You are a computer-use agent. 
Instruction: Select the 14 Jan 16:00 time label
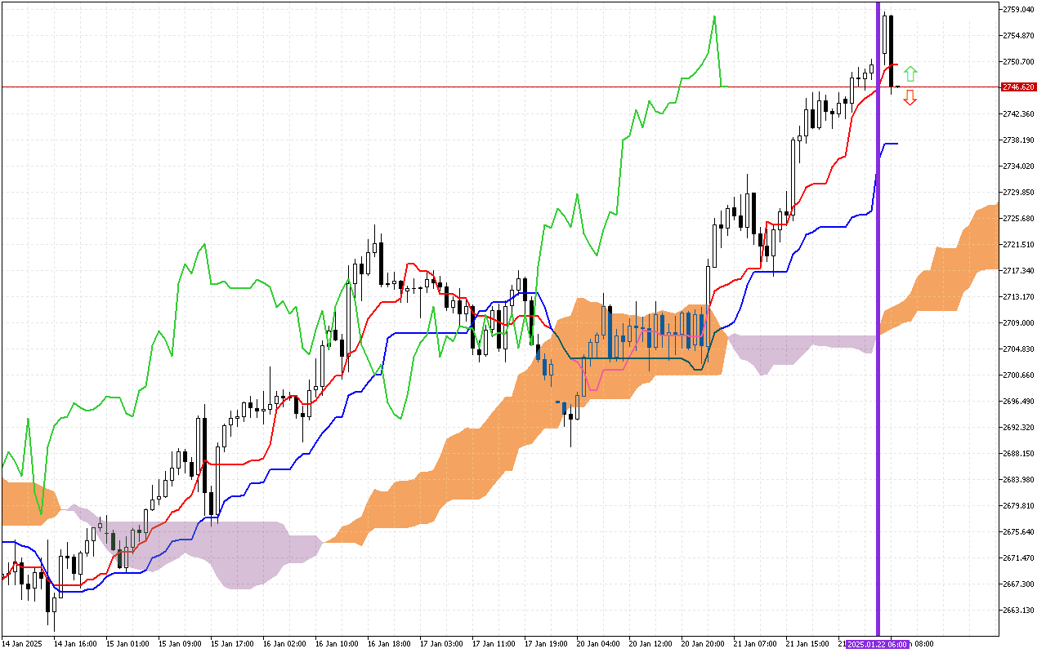point(76,644)
